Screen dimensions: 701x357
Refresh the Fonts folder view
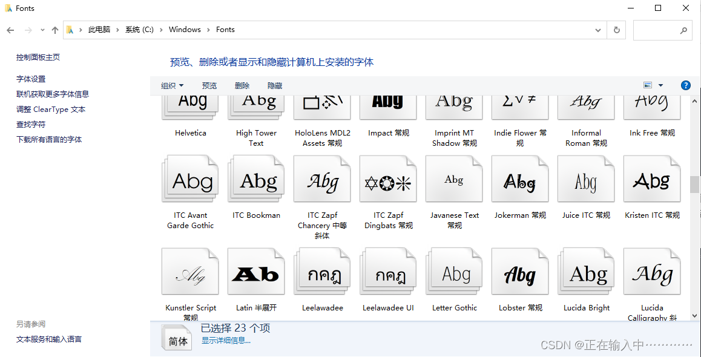click(x=616, y=30)
